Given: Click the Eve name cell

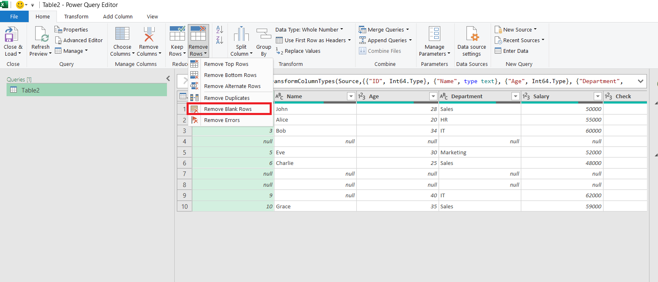Looking at the screenshot, I should tap(315, 152).
